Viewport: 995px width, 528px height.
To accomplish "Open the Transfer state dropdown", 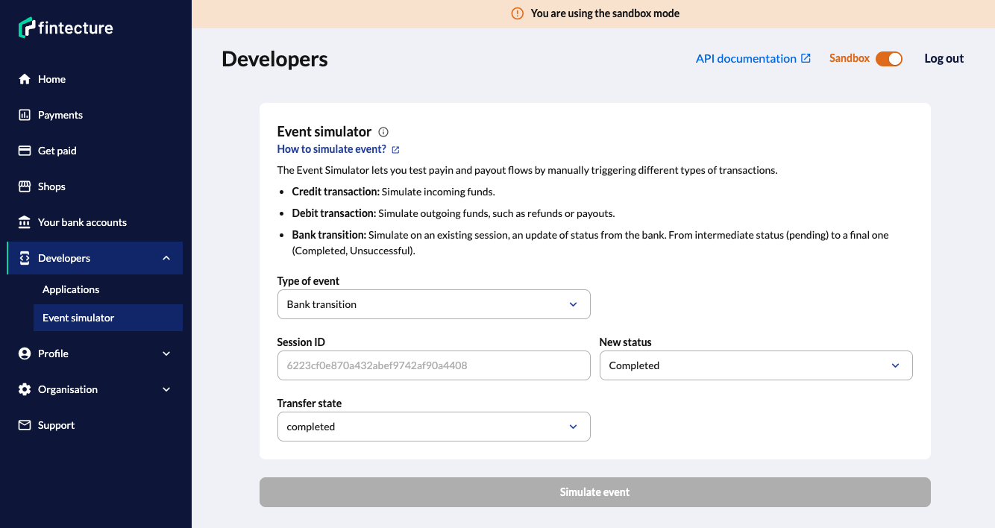I will tap(433, 427).
